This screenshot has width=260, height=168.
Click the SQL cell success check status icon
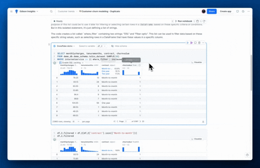click(x=54, y=63)
